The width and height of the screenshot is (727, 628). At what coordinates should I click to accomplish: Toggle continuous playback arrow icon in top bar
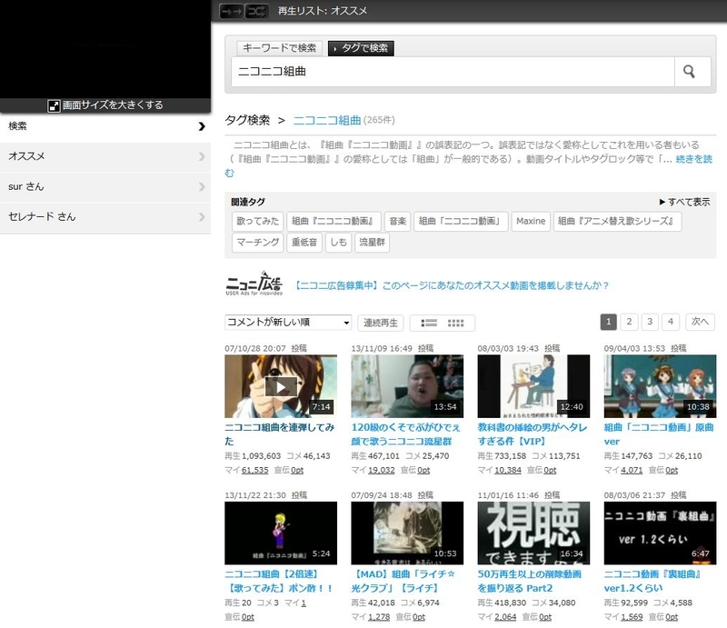click(x=231, y=11)
